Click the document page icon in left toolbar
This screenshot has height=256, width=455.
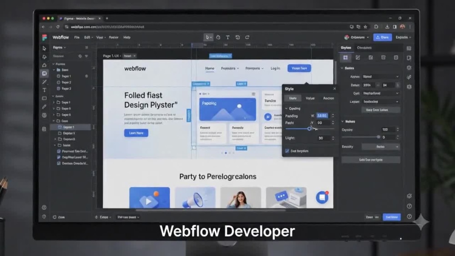[x=44, y=129]
